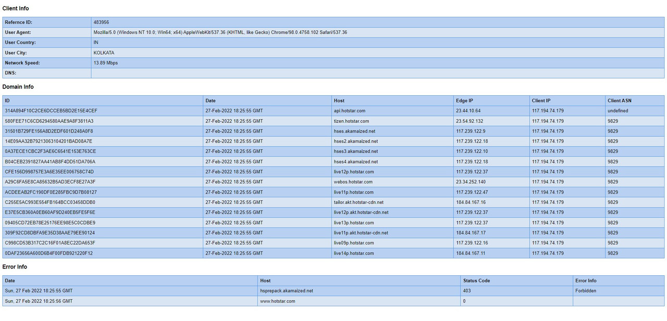Viewport: 667px width, 321px height.
Task: Click the www.hotstar.com error host entry
Action: [x=278, y=301]
